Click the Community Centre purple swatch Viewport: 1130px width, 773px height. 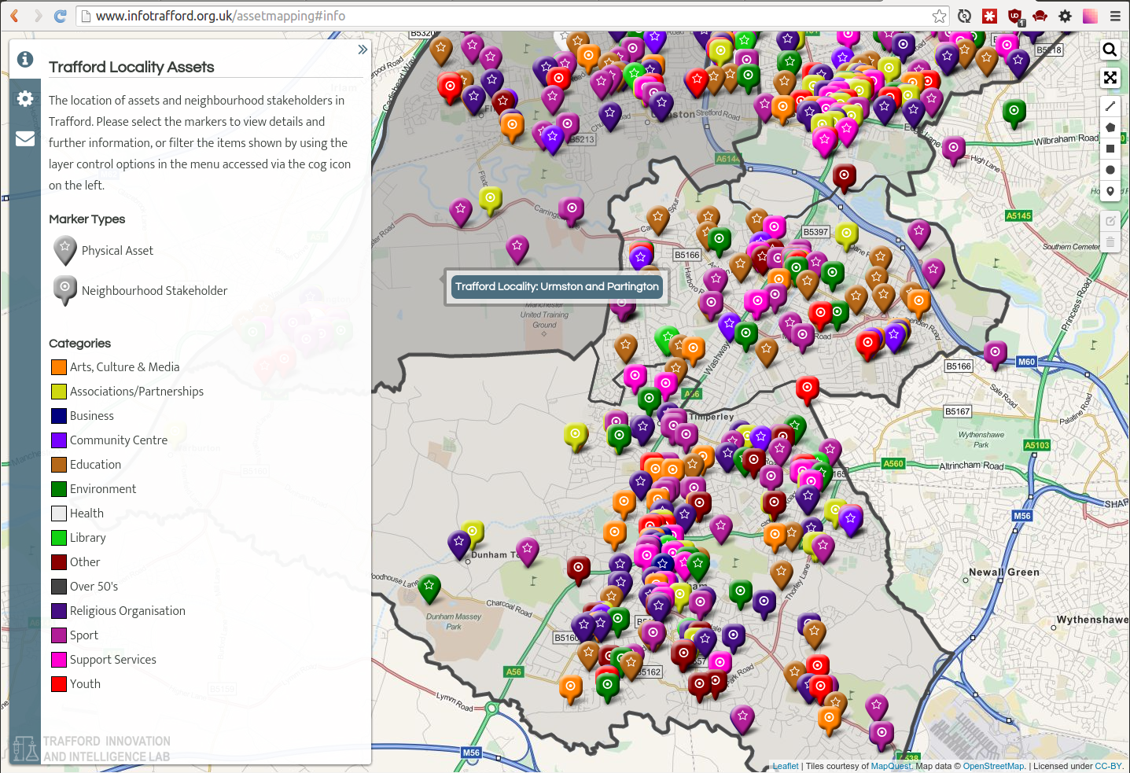(59, 440)
